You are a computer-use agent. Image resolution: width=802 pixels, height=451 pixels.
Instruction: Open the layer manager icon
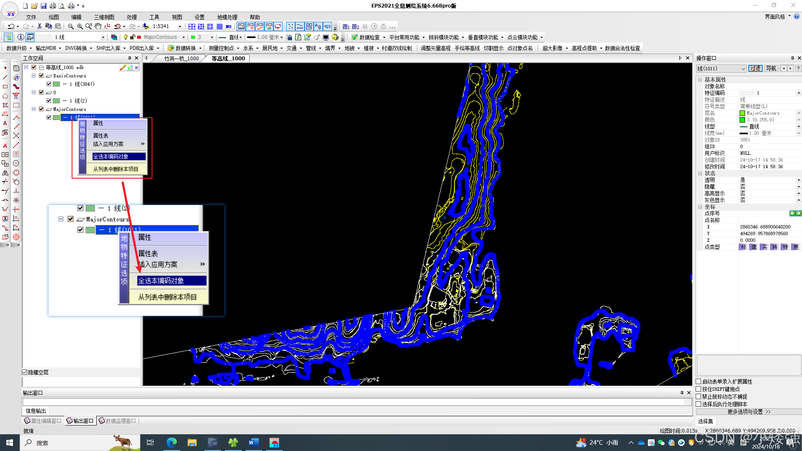(114, 37)
